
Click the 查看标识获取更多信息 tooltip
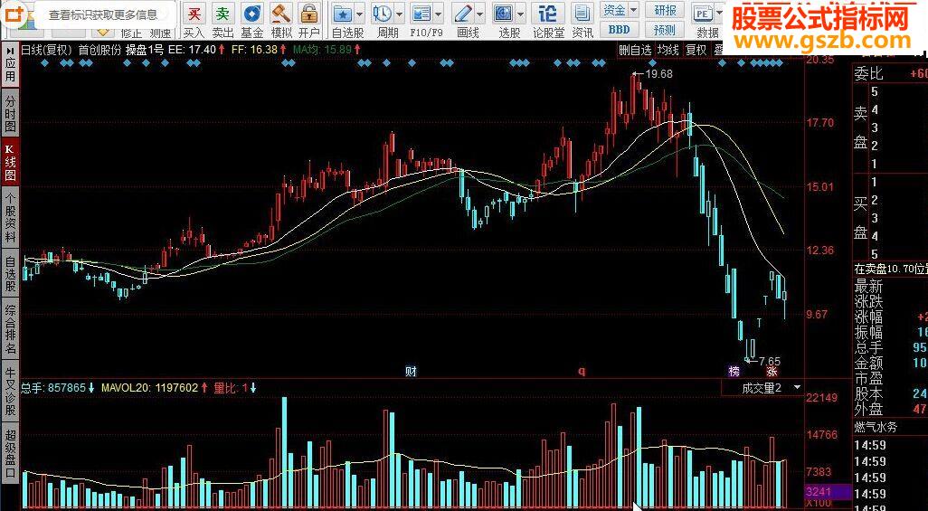103,14
